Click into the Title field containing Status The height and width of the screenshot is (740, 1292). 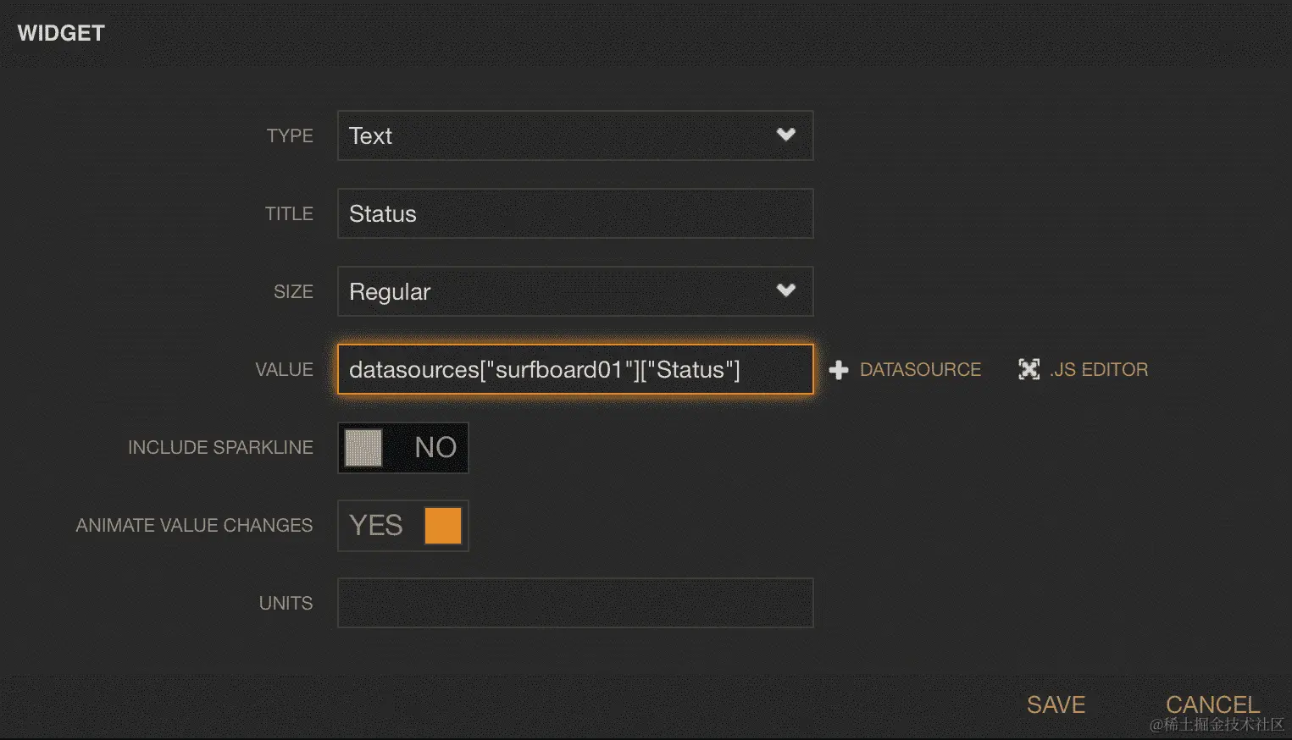574,213
